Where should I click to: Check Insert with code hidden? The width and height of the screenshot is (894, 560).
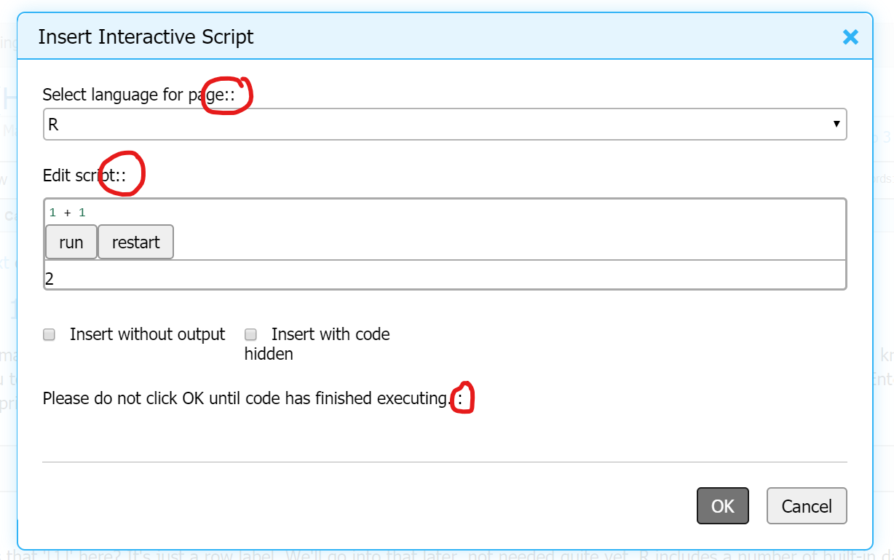click(250, 334)
